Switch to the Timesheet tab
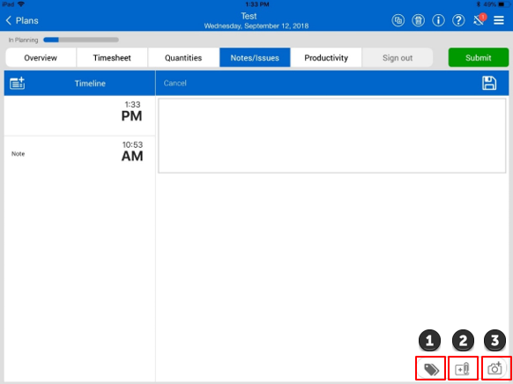This screenshot has width=513, height=384. point(112,57)
